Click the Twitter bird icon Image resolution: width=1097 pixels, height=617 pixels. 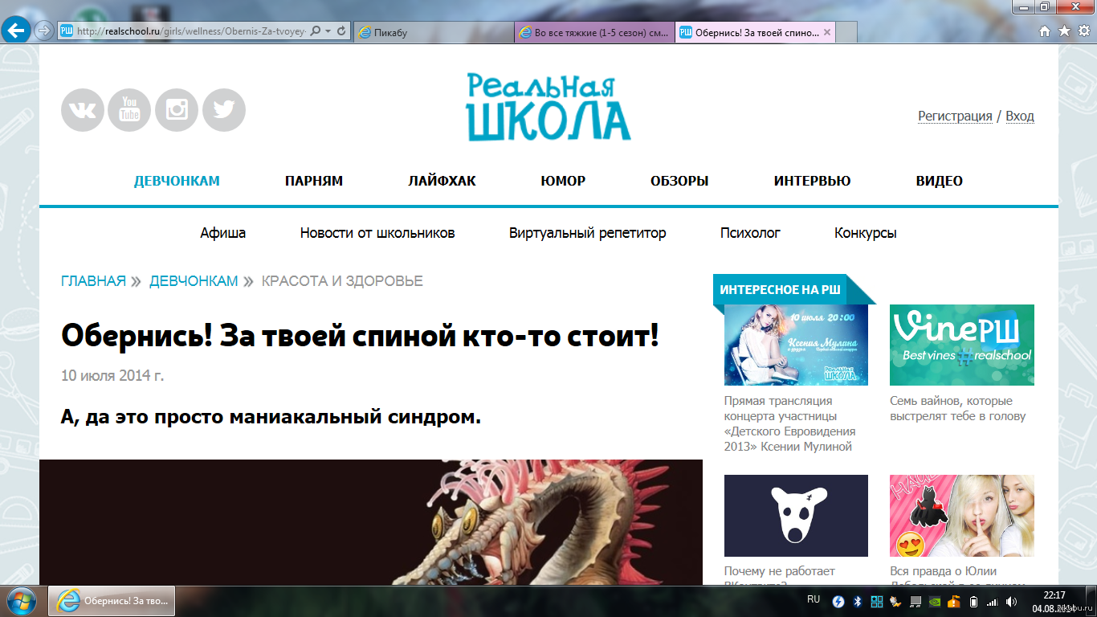tap(224, 110)
